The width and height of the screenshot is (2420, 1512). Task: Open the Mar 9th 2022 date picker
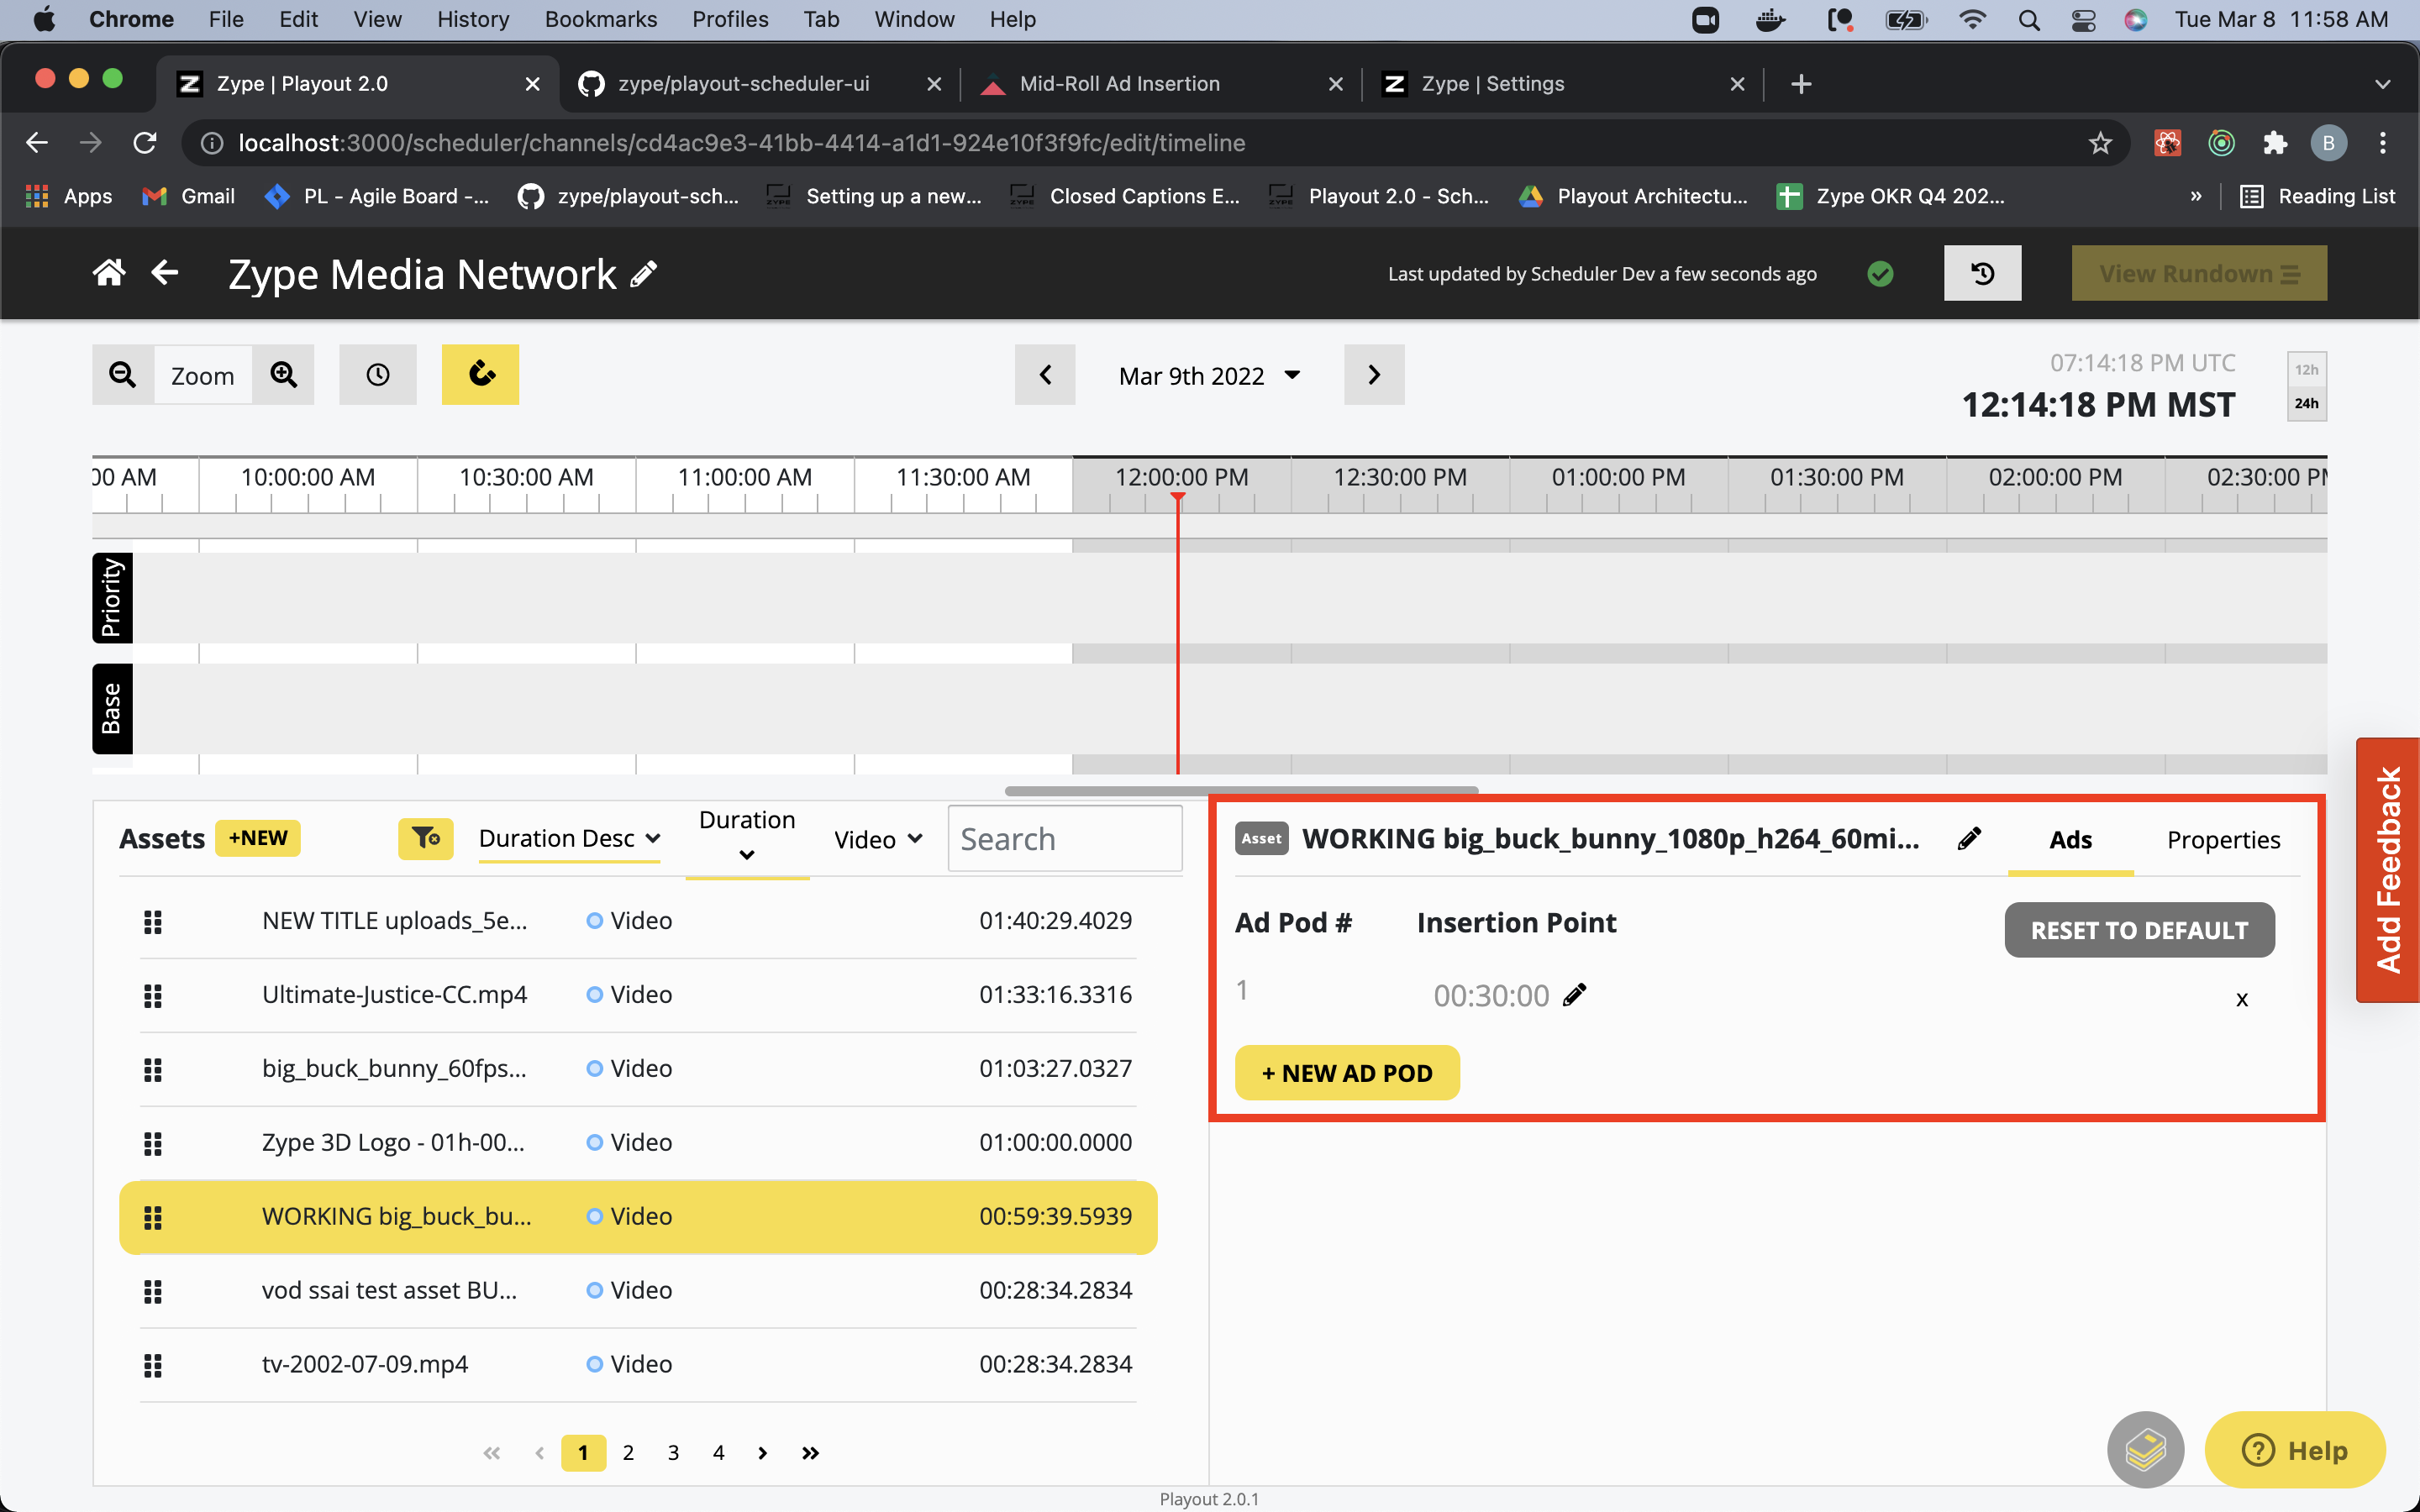click(1209, 376)
